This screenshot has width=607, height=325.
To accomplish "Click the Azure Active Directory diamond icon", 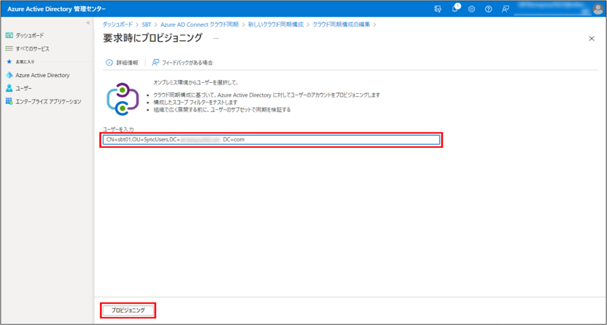I will tap(9, 75).
